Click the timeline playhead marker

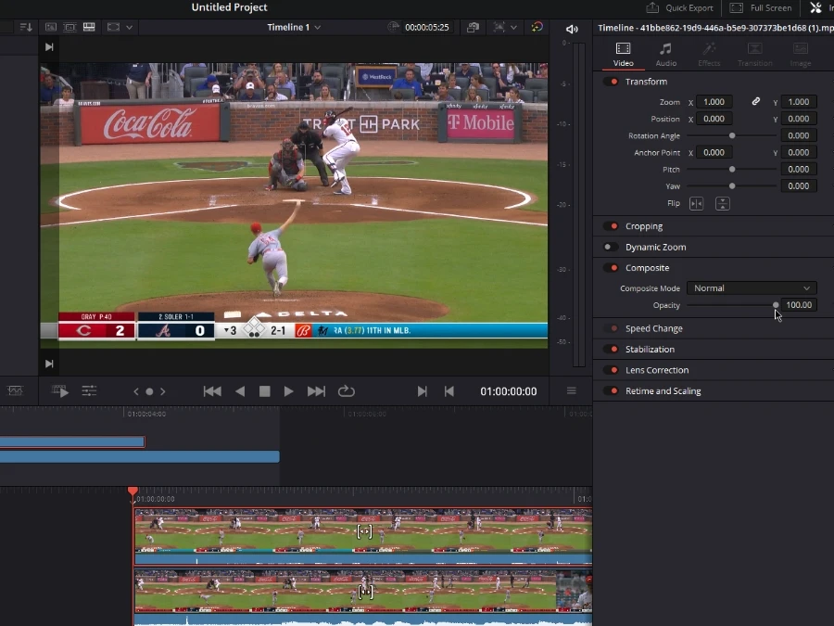click(133, 492)
